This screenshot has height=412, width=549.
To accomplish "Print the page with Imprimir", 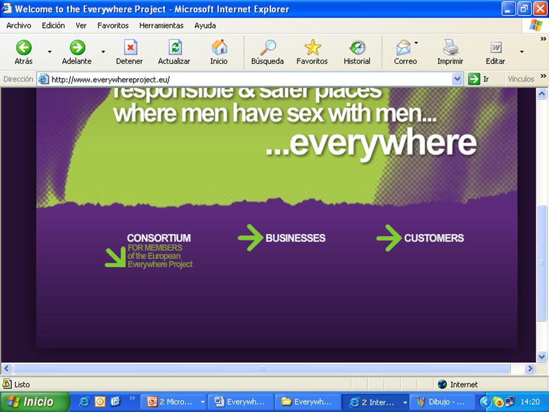I will (450, 52).
